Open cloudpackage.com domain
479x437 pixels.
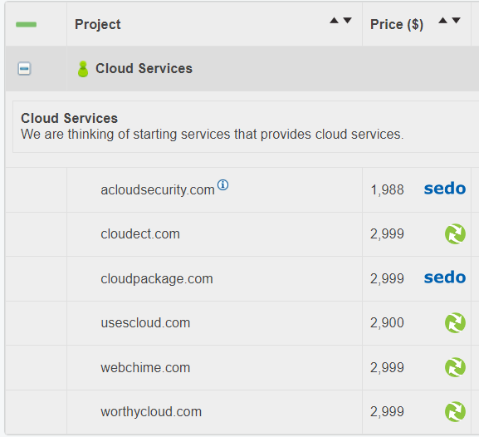157,279
